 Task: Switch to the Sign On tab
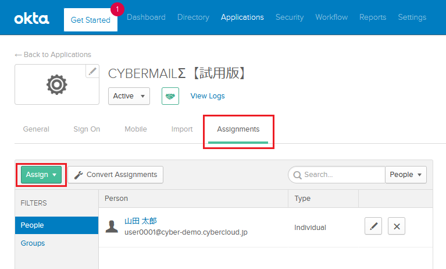[x=87, y=129]
